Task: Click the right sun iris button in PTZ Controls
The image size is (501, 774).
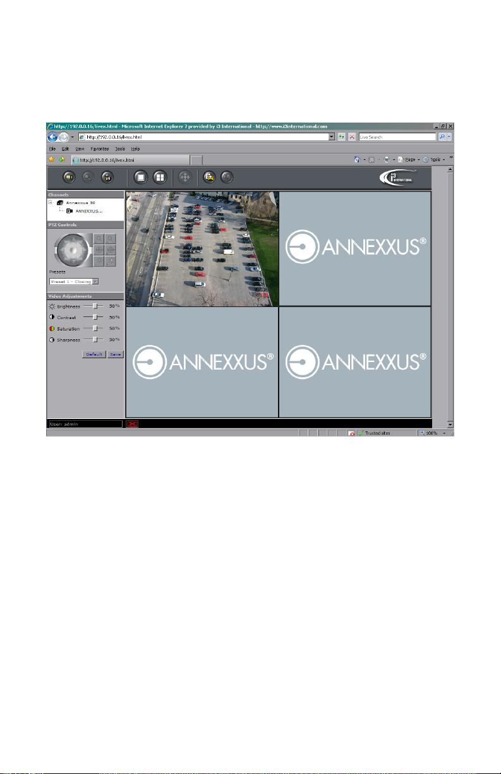Action: click(x=109, y=260)
